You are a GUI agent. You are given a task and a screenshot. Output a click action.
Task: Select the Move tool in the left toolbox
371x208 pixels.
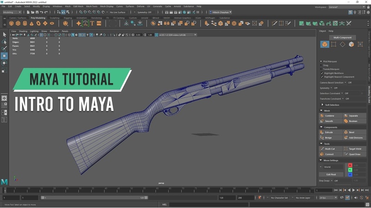coord(4,56)
